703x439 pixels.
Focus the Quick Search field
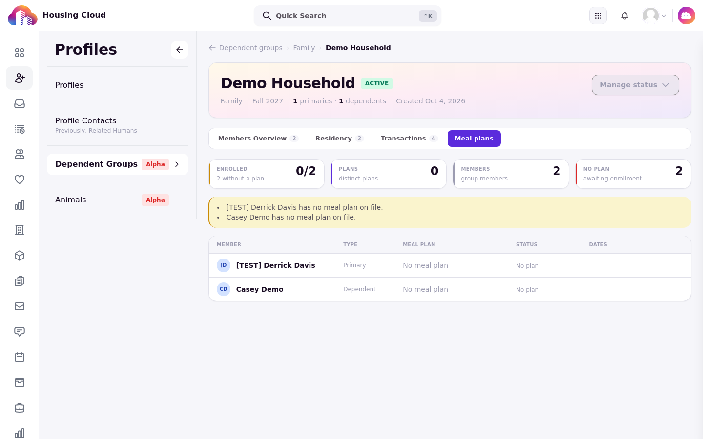coord(348,16)
